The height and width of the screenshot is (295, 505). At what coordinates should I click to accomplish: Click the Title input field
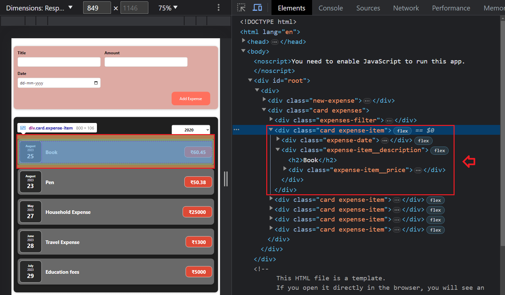59,62
